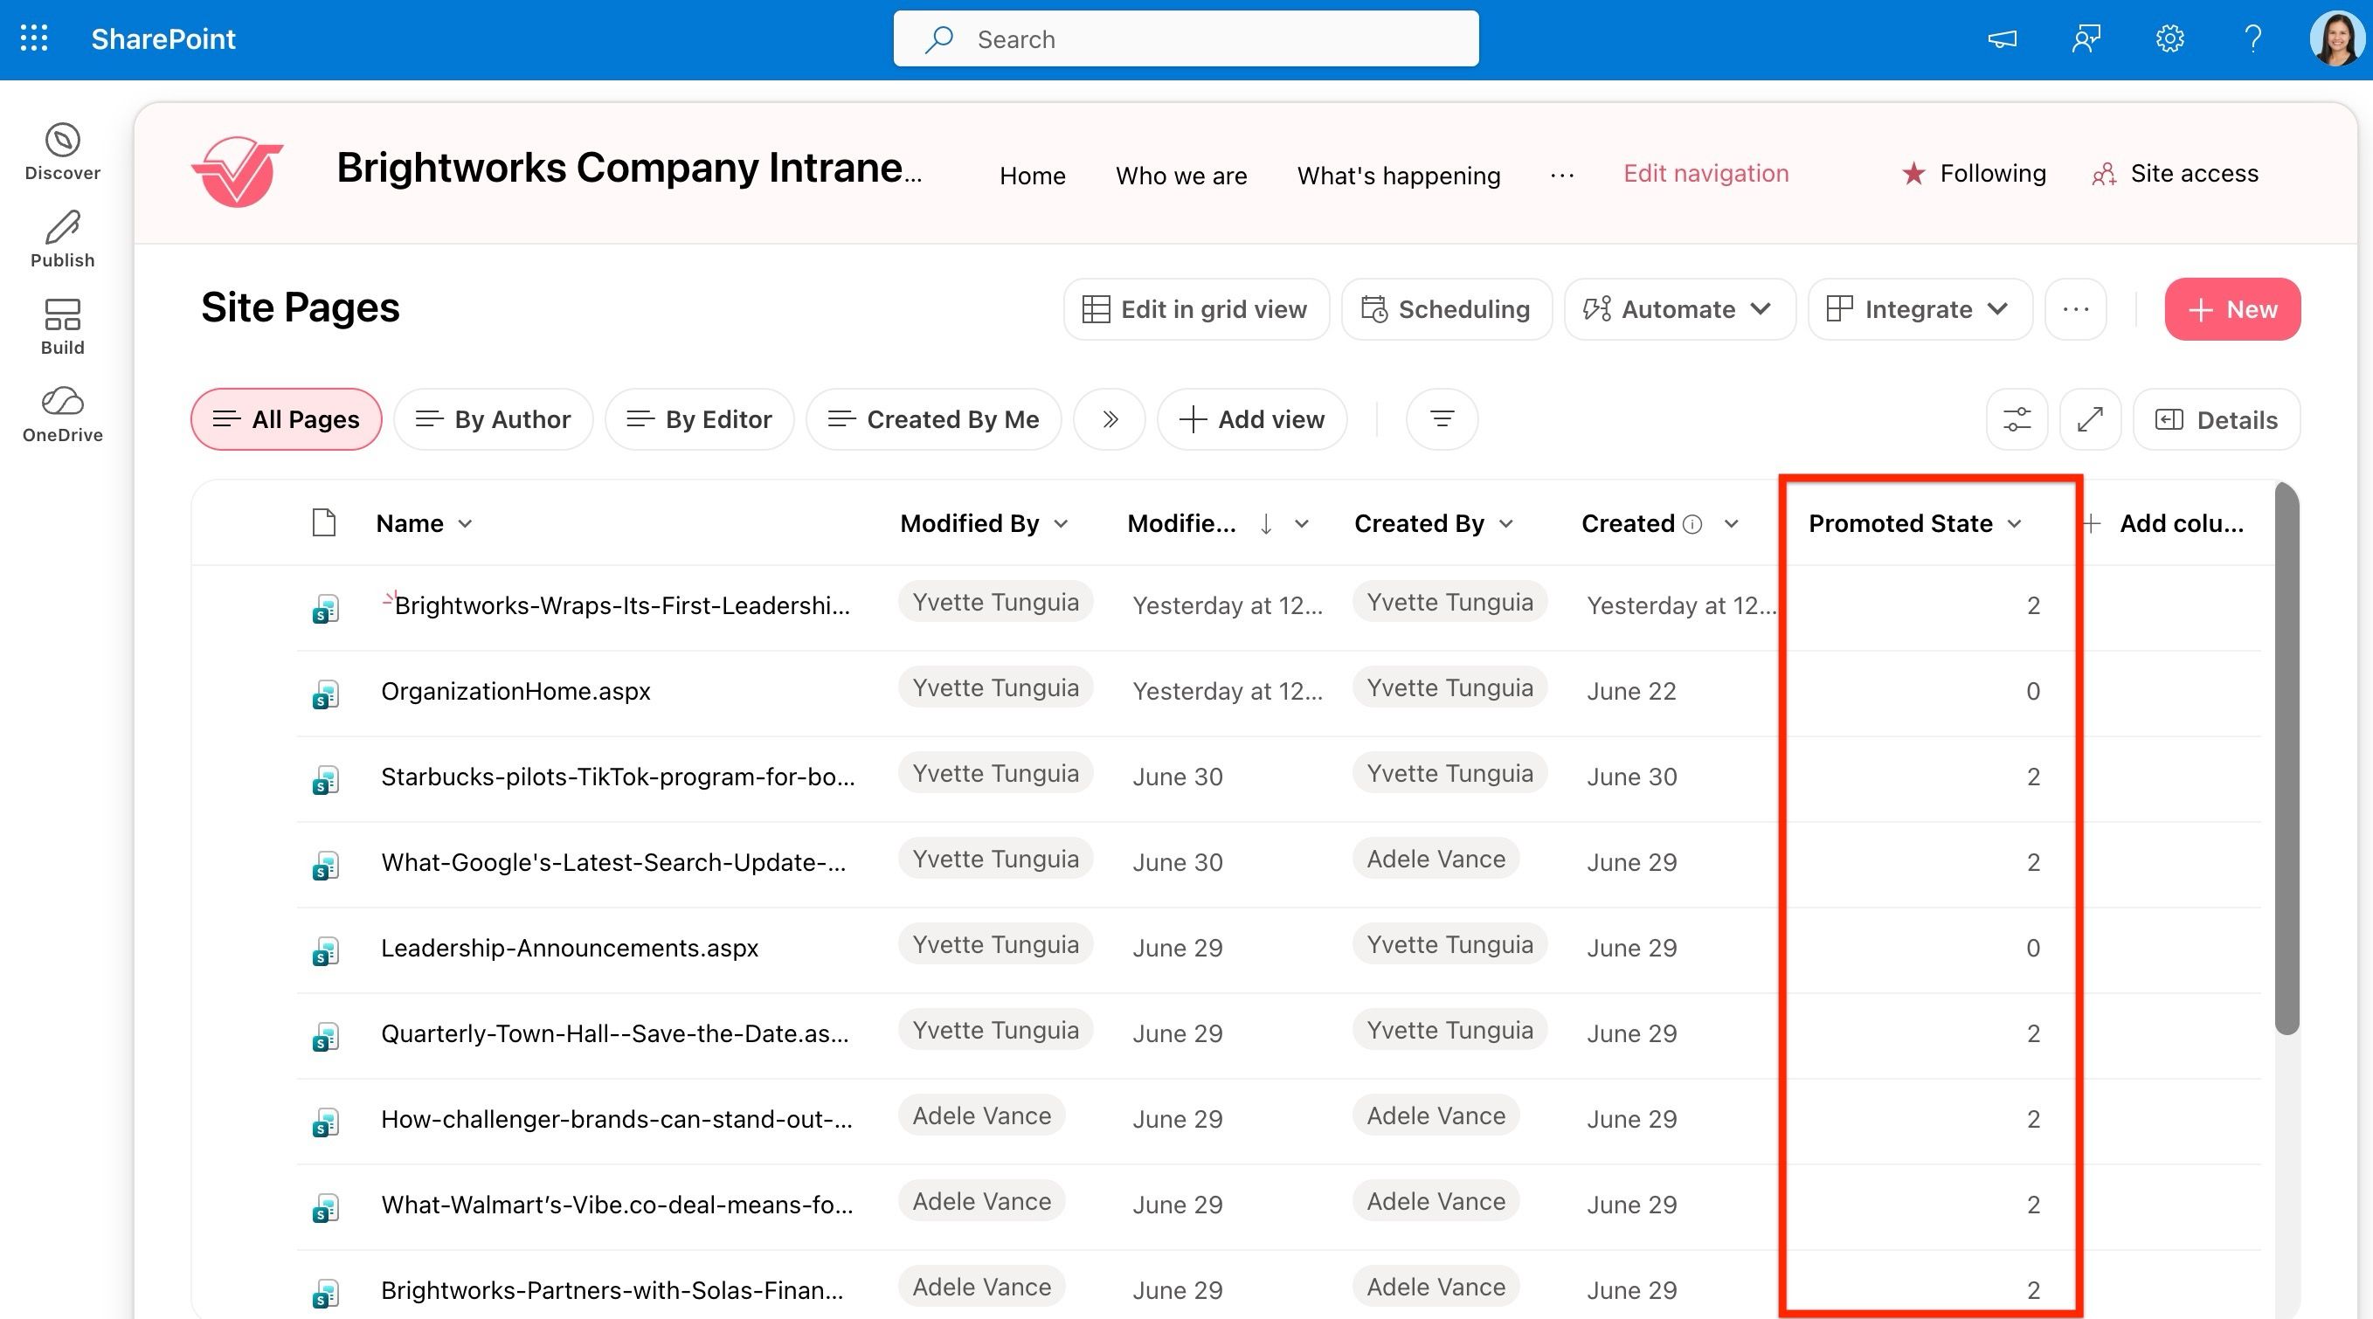This screenshot has width=2373, height=1319.
Task: Select the All Pages view
Action: (x=287, y=419)
